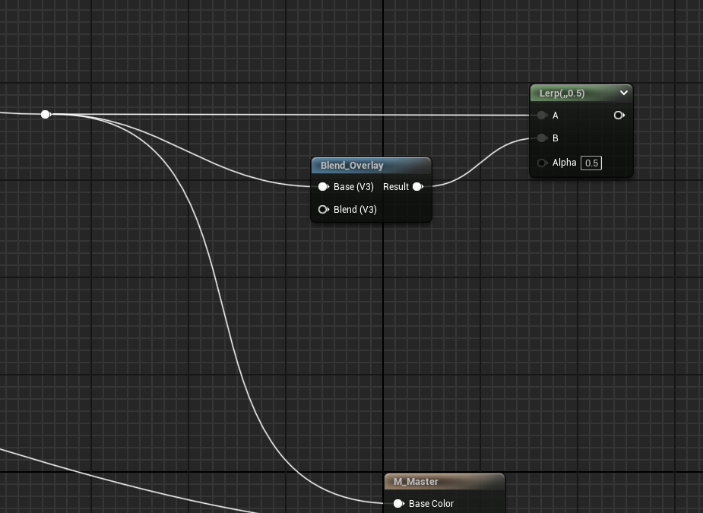Image resolution: width=703 pixels, height=513 pixels.
Task: Click the Alpha value field showing 0.5
Action: click(x=591, y=163)
